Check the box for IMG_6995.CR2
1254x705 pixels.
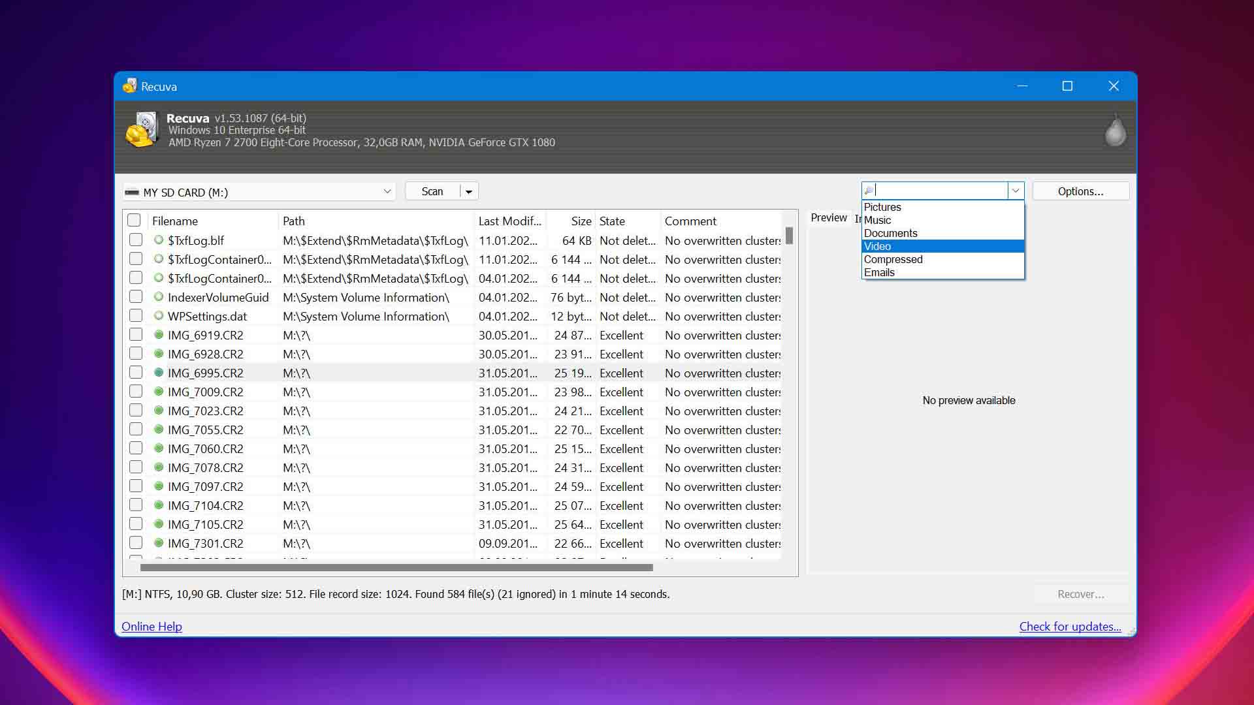[x=136, y=372]
